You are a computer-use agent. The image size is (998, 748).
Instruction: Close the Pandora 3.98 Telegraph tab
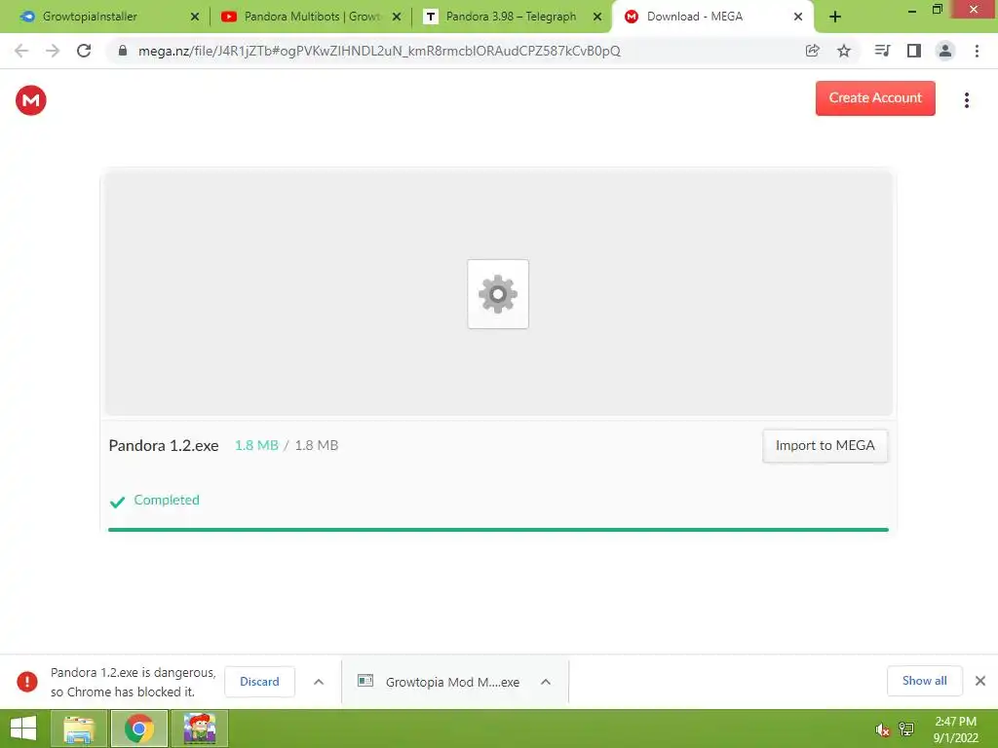click(597, 17)
